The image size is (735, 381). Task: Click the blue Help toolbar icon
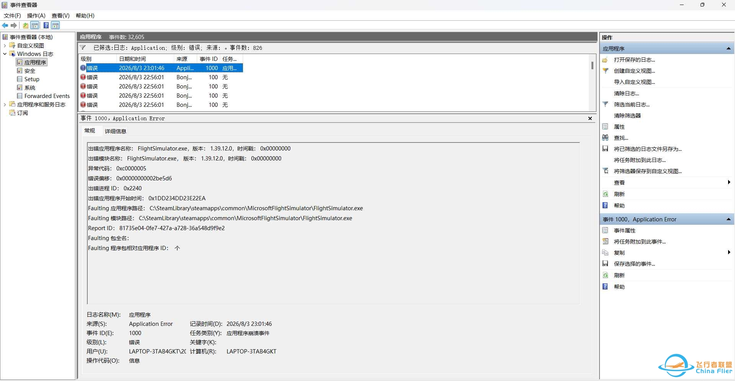[46, 26]
